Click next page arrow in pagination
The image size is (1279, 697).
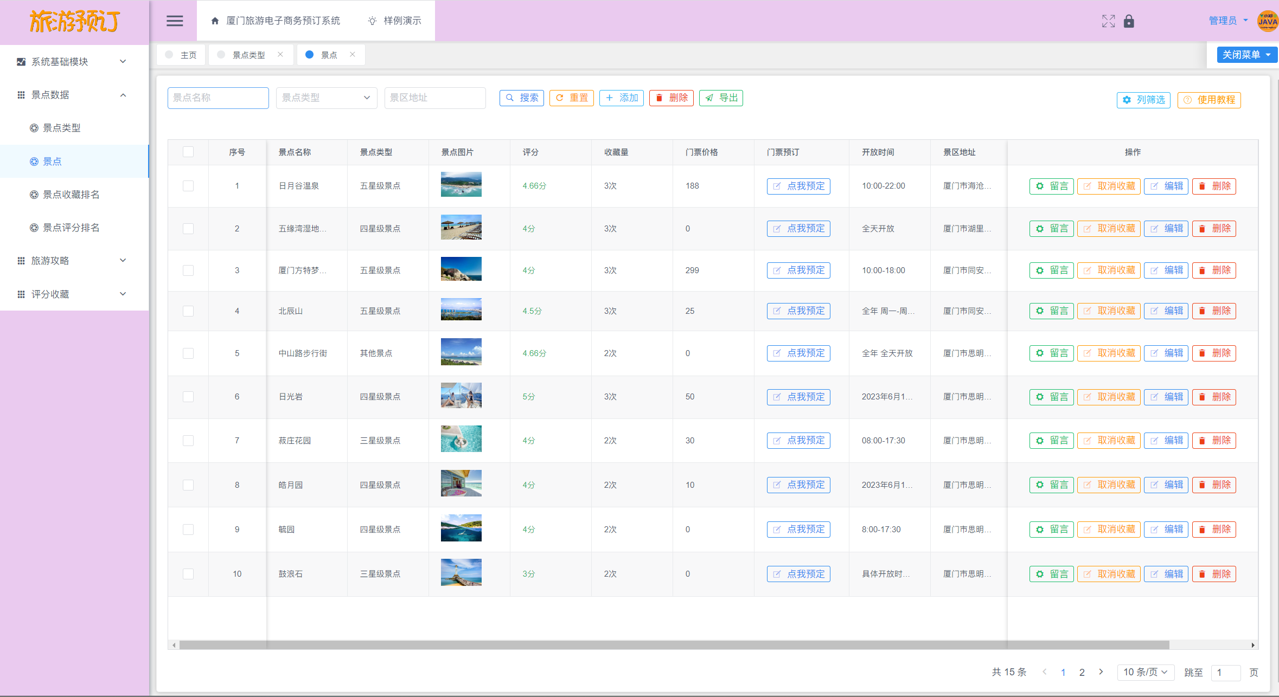point(1101,672)
